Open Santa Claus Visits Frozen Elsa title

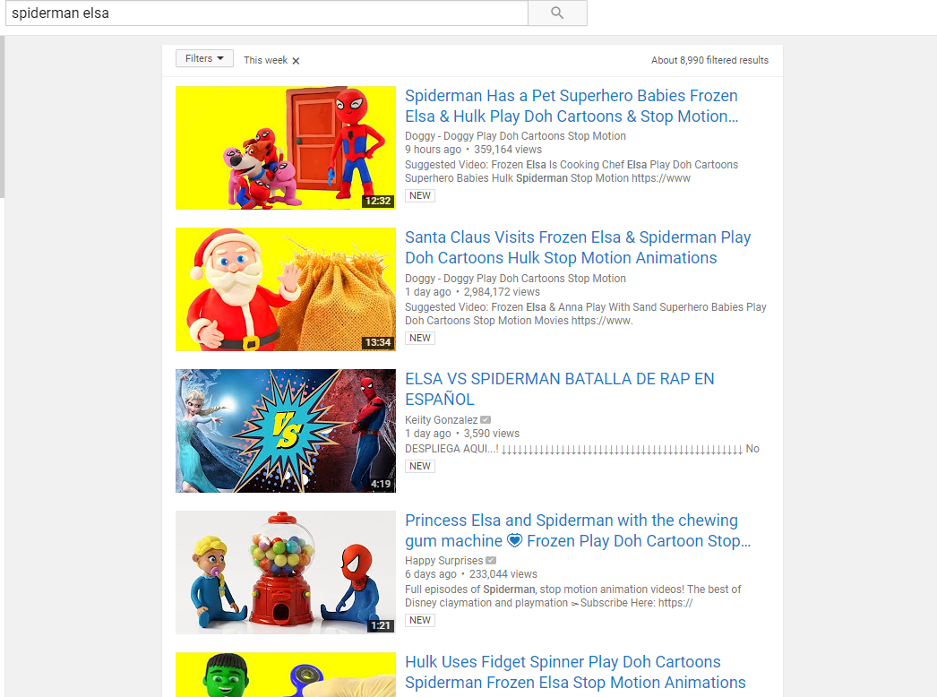click(577, 247)
